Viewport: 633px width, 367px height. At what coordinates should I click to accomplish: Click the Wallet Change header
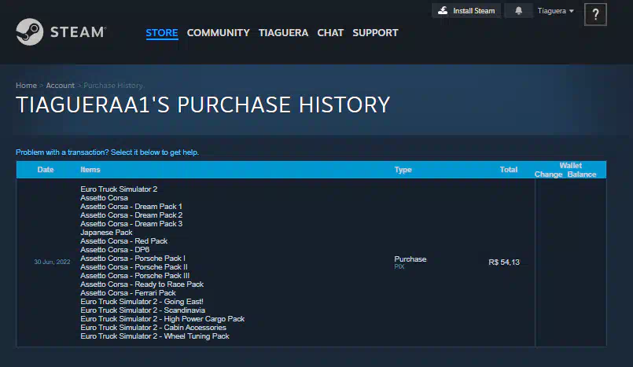(x=548, y=174)
